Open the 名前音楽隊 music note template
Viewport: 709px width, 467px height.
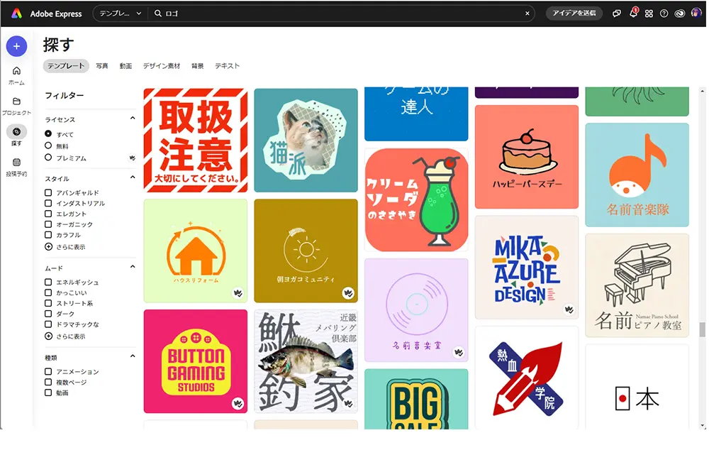[637, 175]
